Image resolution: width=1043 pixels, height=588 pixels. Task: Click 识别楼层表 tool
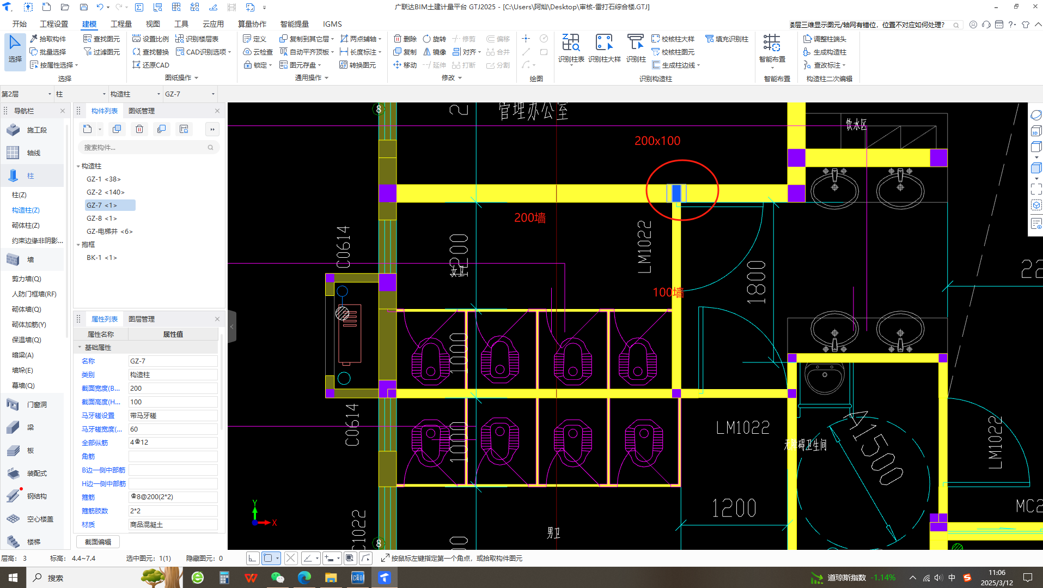click(x=197, y=39)
